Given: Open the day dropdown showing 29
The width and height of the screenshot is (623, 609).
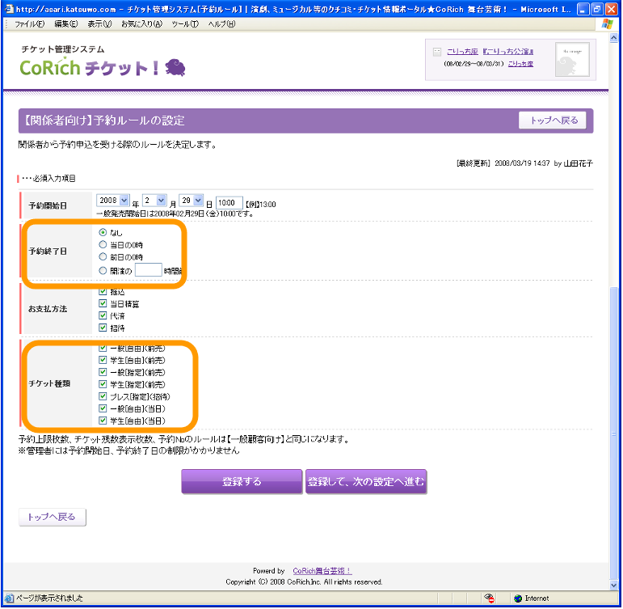Looking at the screenshot, I should point(191,200).
